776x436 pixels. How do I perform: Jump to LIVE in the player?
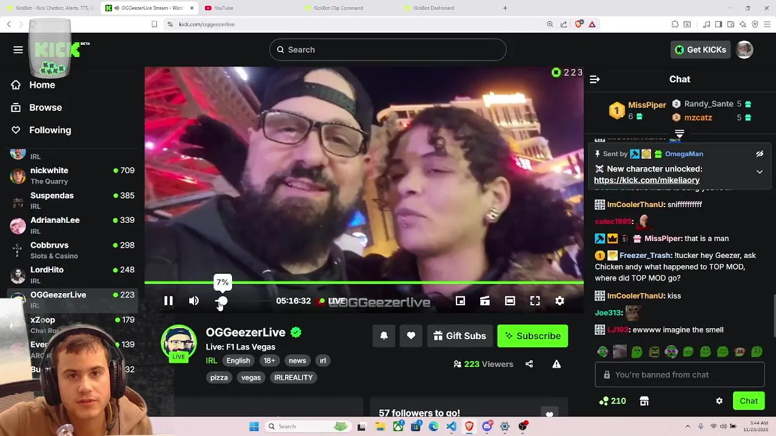point(333,301)
